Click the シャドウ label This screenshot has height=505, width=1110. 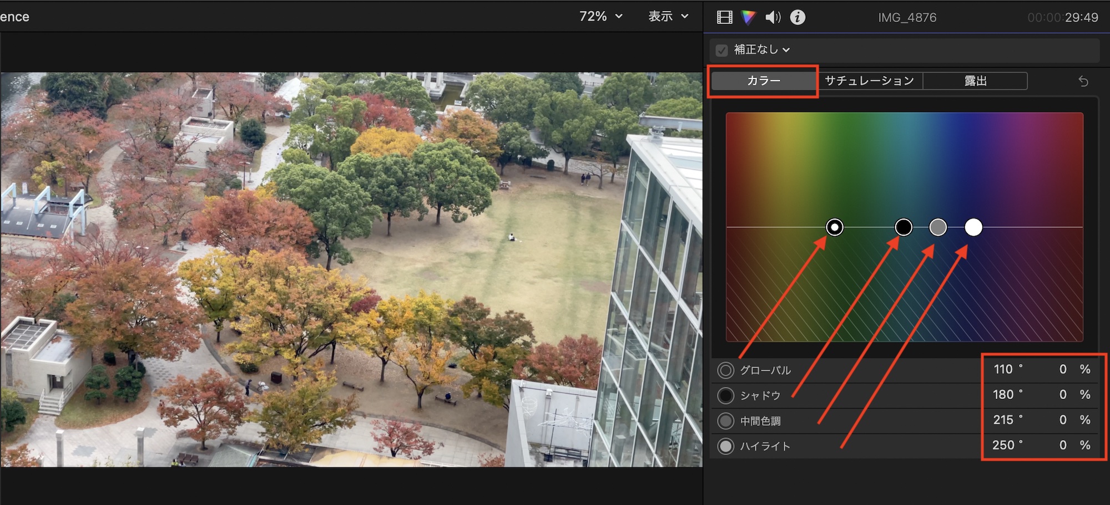click(760, 396)
